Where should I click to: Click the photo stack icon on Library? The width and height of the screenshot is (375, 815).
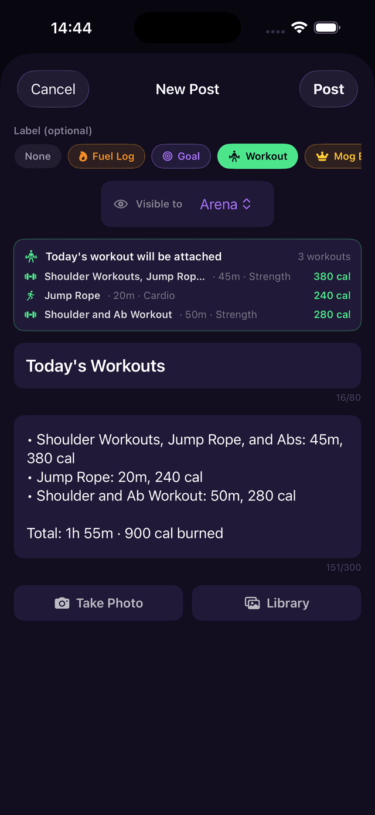[252, 603]
